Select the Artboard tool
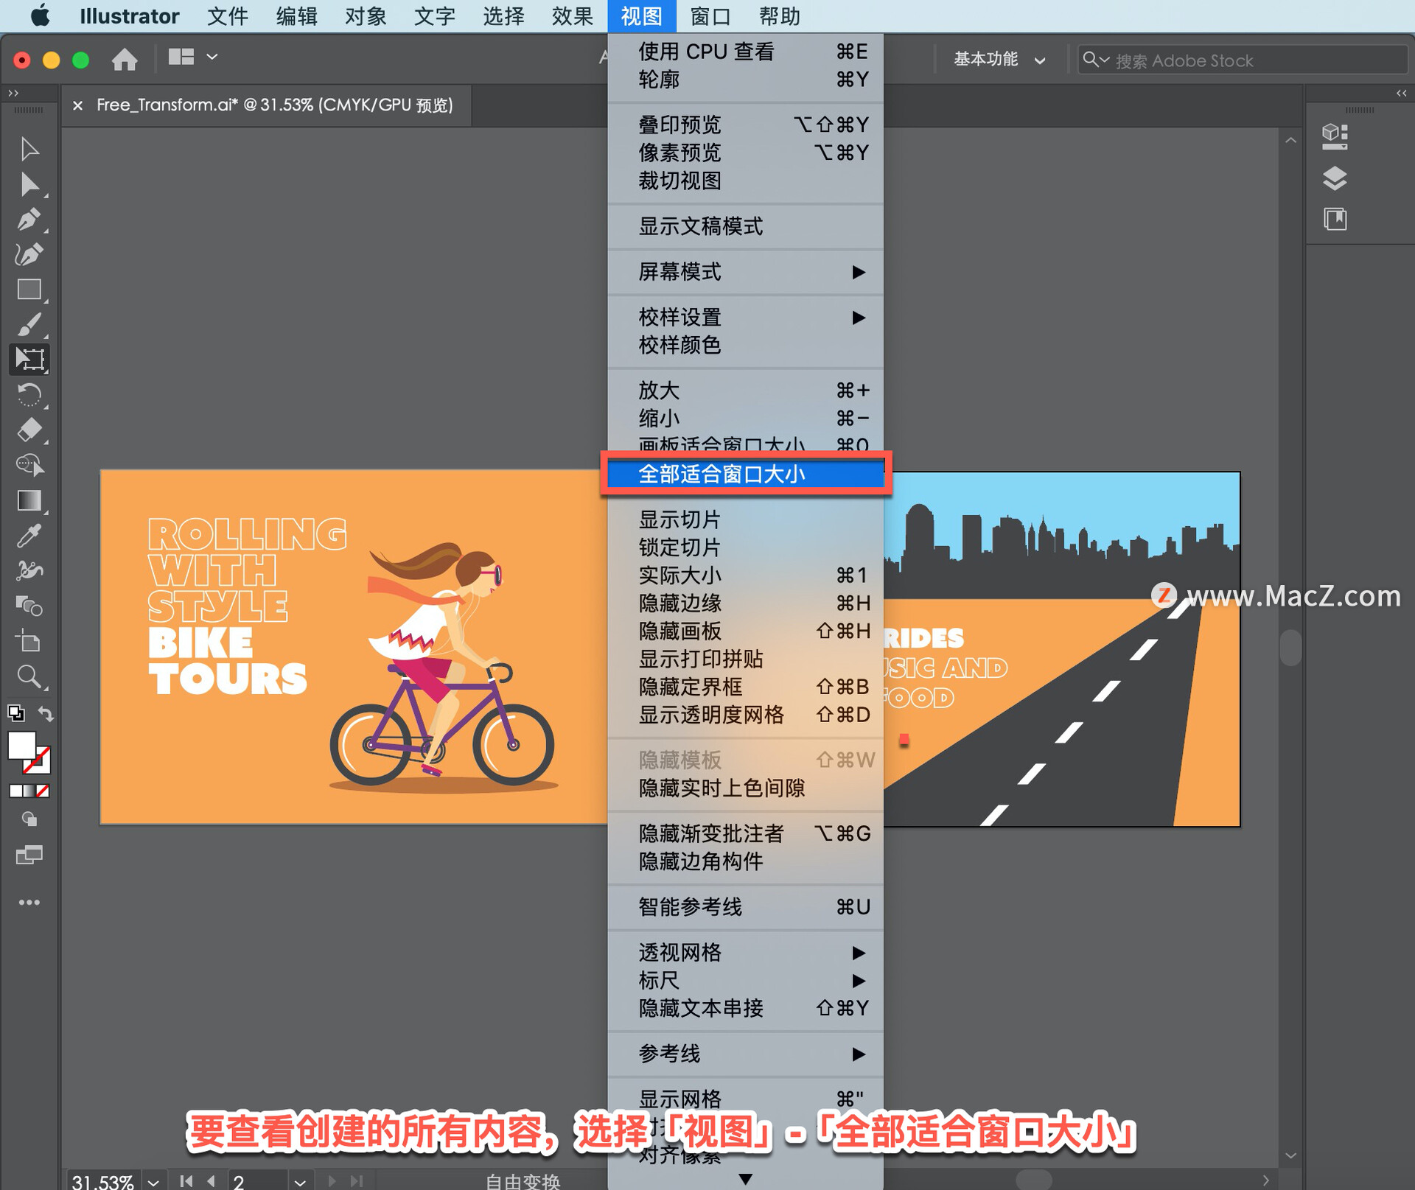The width and height of the screenshot is (1415, 1190). [x=29, y=642]
